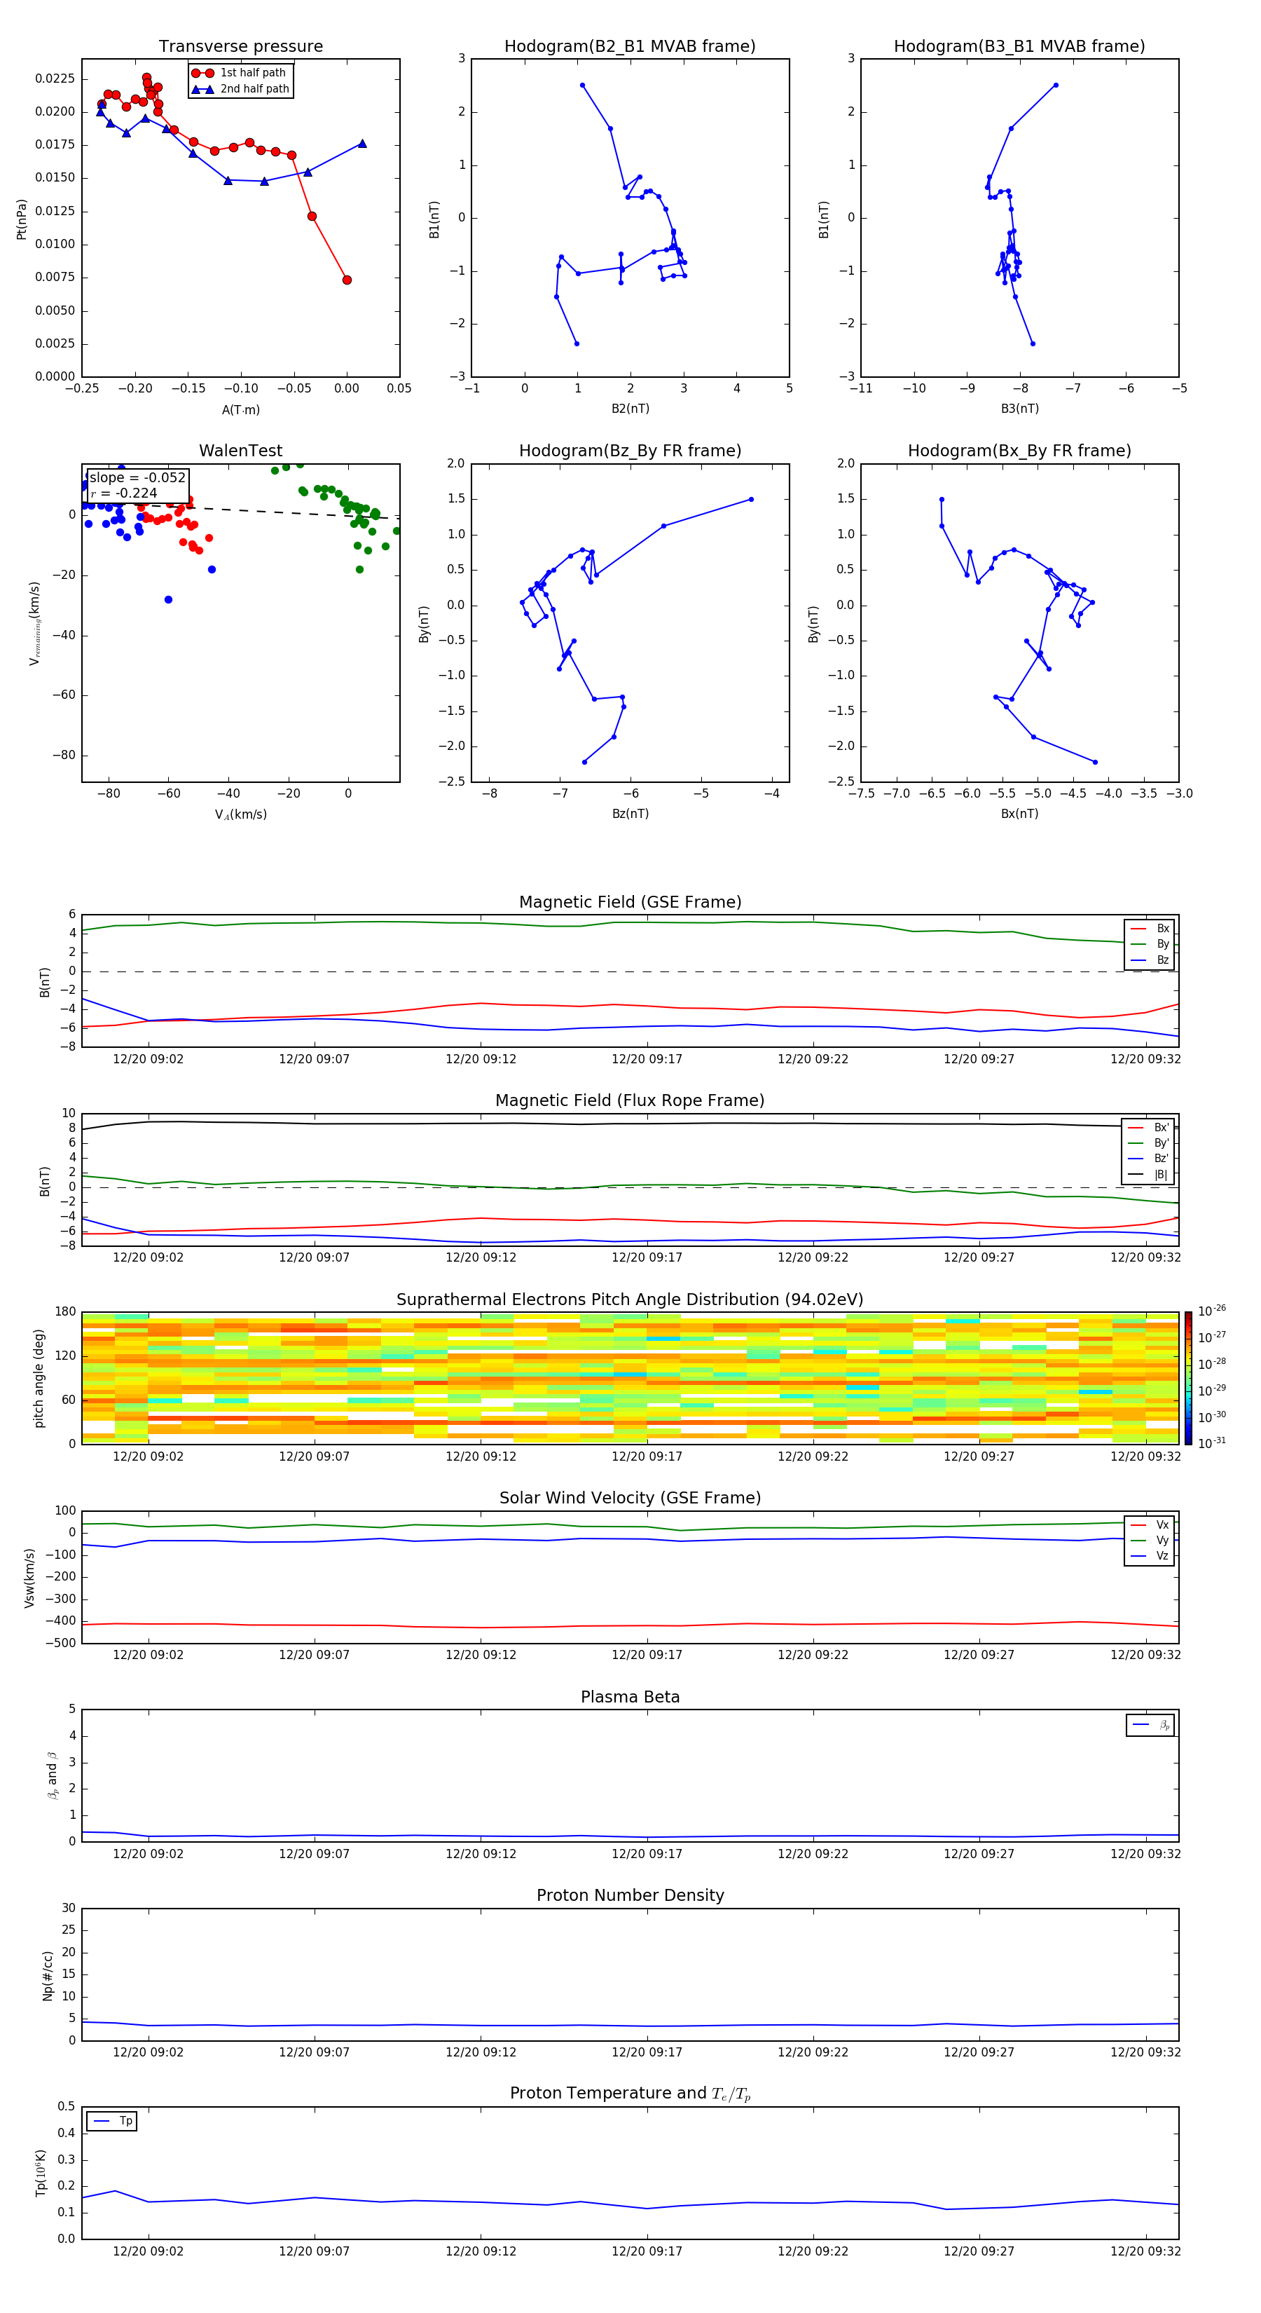Click the 'Transverse pressure' plot title
This screenshot has width=1261, height=2313.
[x=240, y=46]
